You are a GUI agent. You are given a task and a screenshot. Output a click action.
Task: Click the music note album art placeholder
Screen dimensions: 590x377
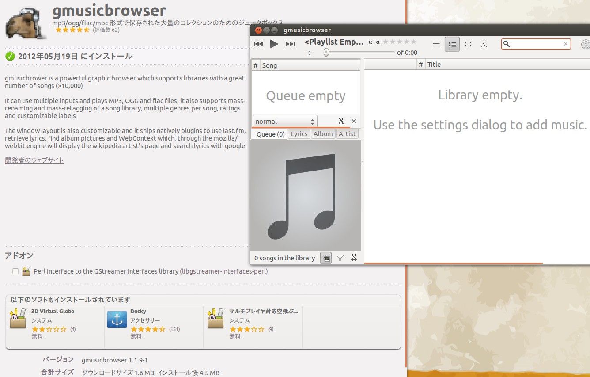tap(306, 196)
